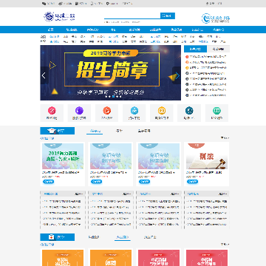Image resolution: width=266 pixels, height=266 pixels.
Task: Click the site logo in the header
Action: click(59, 17)
